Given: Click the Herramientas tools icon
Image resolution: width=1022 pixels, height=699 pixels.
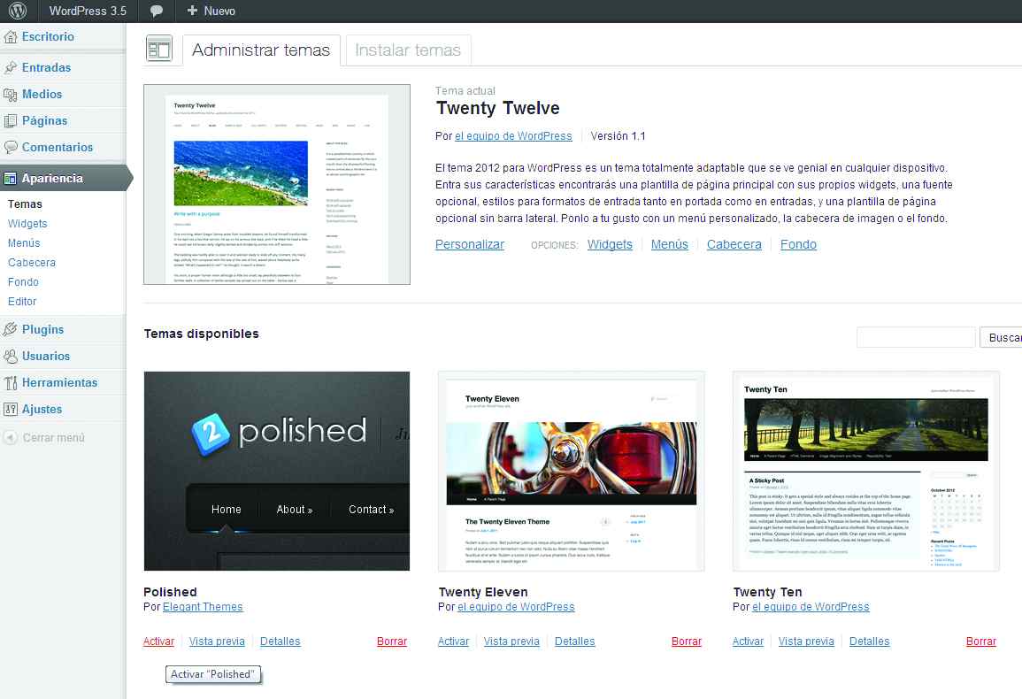Looking at the screenshot, I should tap(11, 383).
